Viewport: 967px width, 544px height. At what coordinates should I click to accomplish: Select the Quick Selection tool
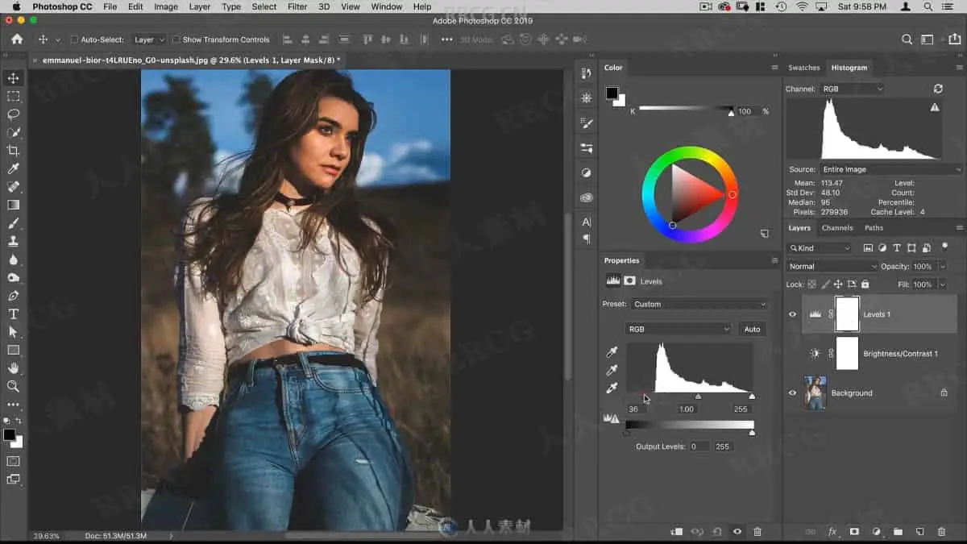[13, 132]
